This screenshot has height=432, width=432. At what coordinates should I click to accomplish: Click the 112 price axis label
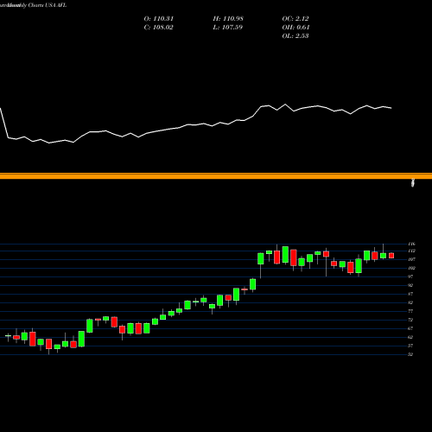tap(411, 251)
